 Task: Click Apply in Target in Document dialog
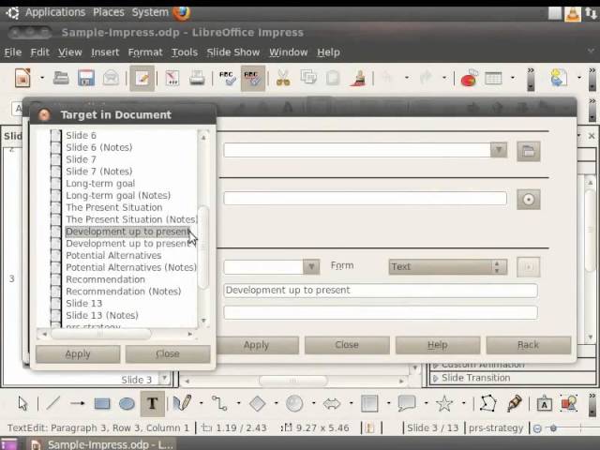[78, 354]
